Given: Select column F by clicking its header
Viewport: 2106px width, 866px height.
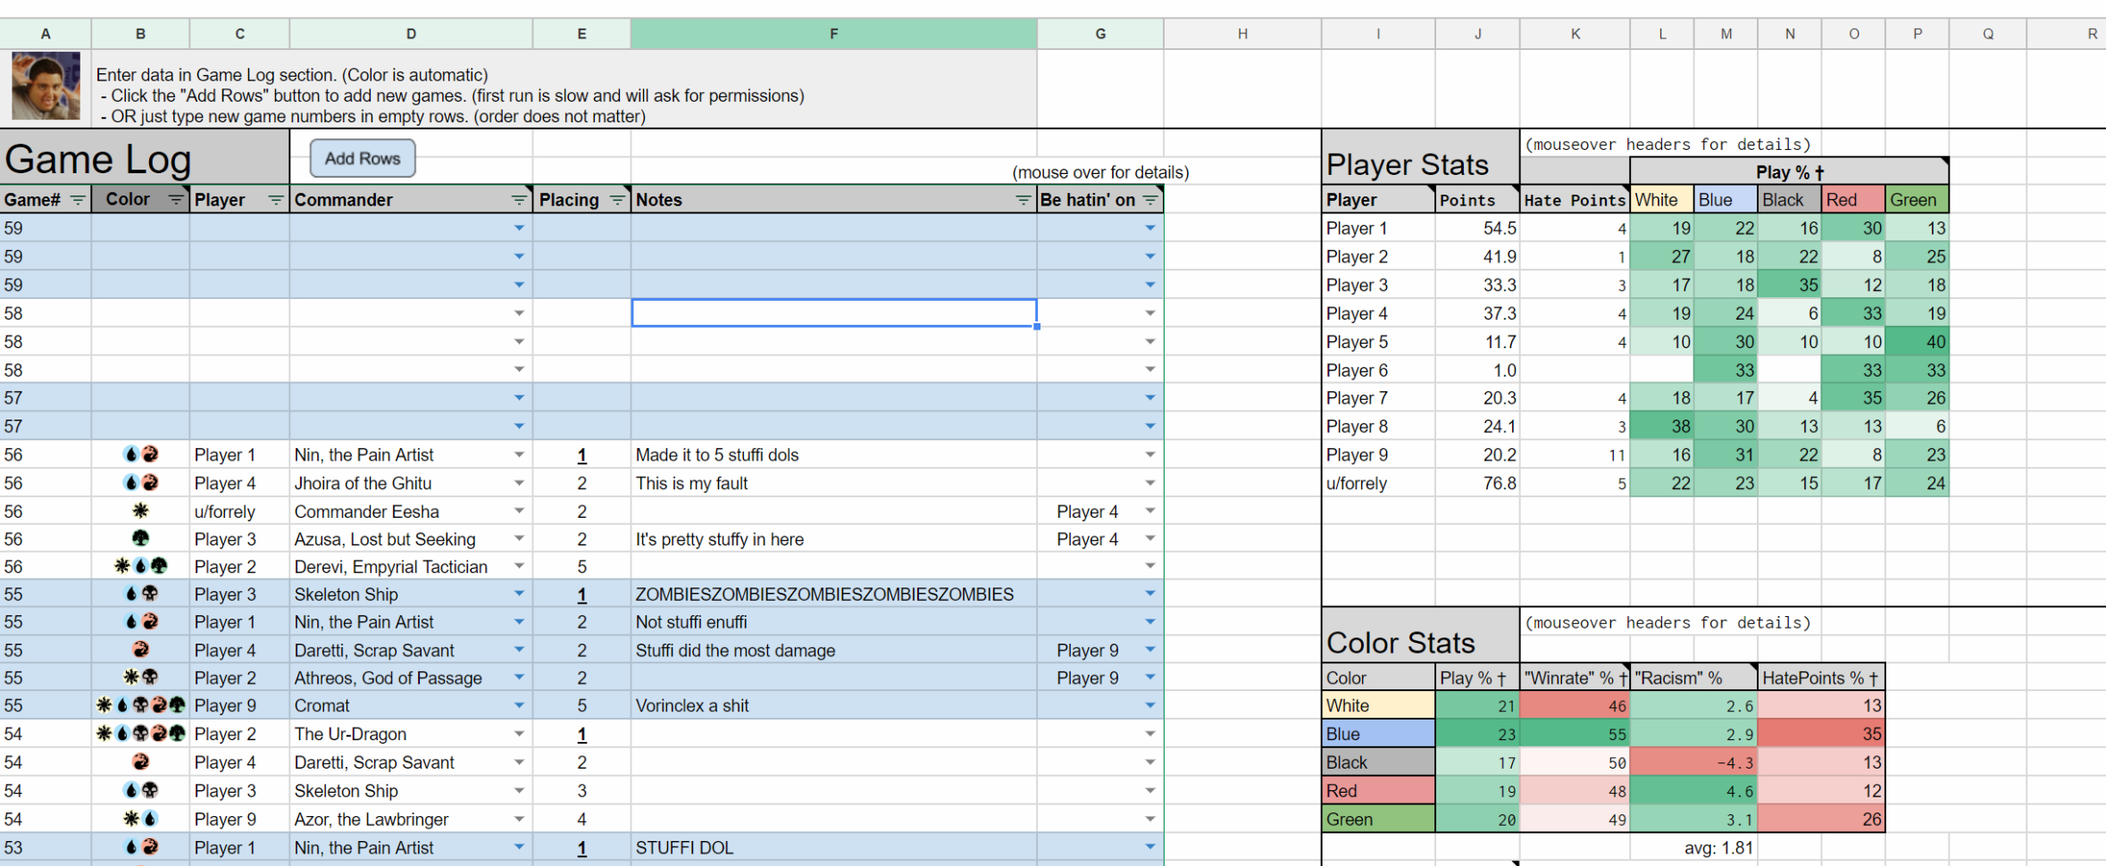Looking at the screenshot, I should 833,33.
